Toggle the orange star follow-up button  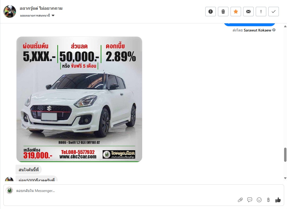click(x=236, y=12)
